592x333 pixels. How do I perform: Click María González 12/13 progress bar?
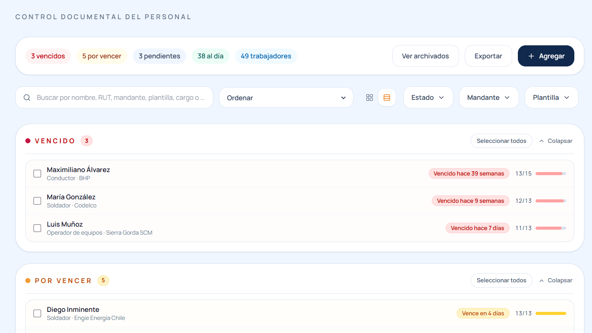tap(551, 201)
